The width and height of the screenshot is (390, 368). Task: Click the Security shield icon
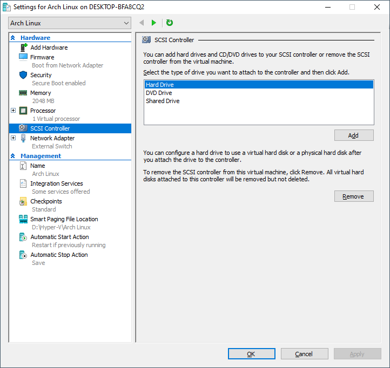click(23, 75)
